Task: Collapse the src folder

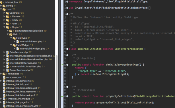Action: 1,9
